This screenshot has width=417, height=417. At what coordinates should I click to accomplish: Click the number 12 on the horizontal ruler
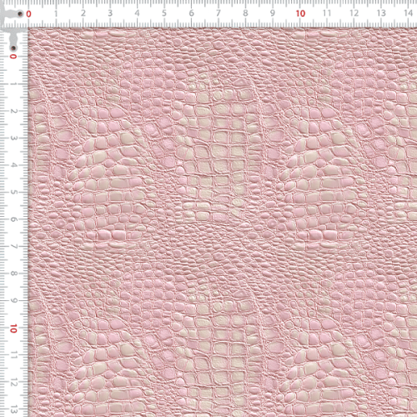354,13
